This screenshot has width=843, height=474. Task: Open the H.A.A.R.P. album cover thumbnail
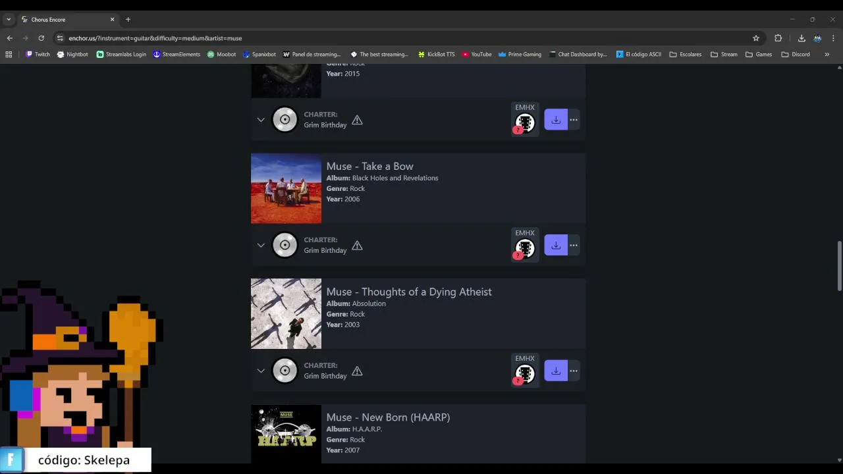(286, 434)
